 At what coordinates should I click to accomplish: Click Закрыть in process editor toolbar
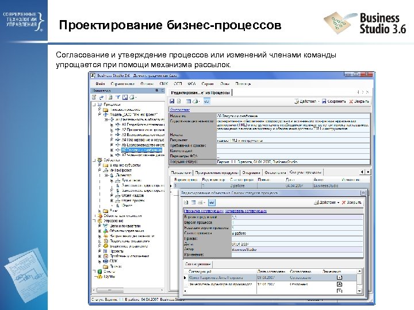[x=359, y=101]
